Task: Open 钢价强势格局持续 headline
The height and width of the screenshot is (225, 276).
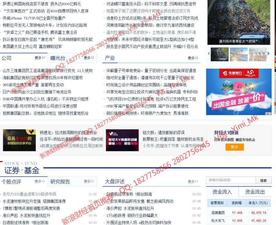Action: (147, 113)
